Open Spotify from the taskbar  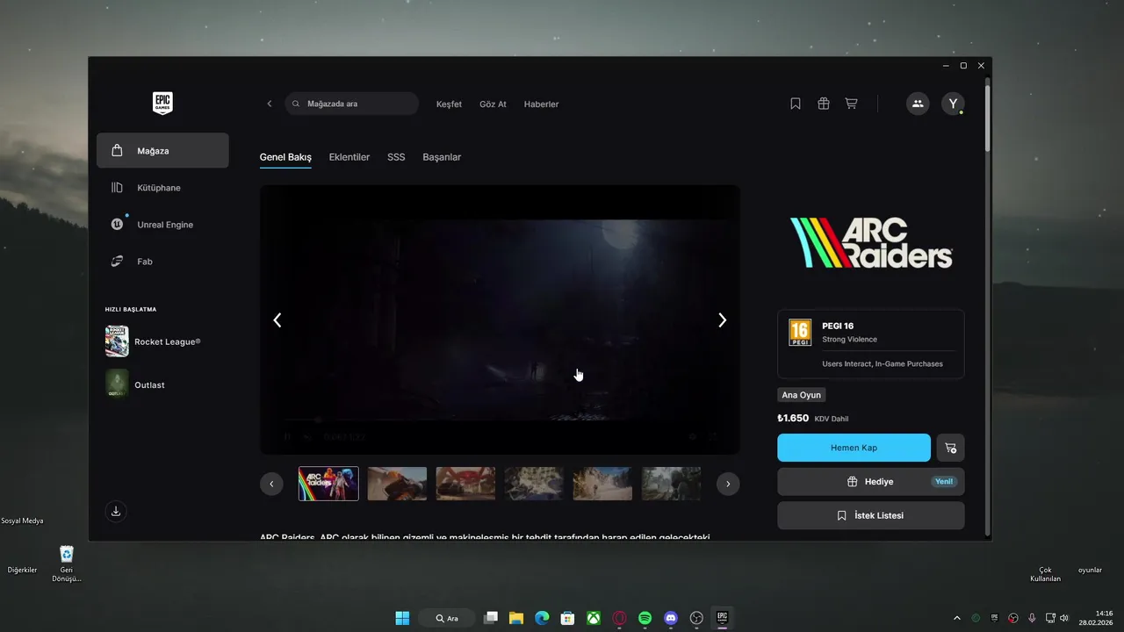pos(645,618)
